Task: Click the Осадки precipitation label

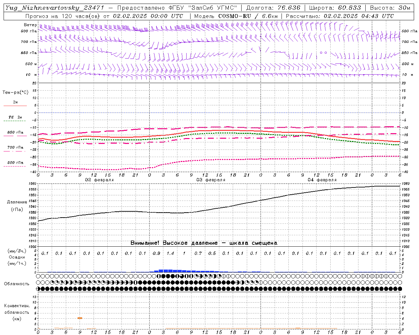Action: click(17, 257)
